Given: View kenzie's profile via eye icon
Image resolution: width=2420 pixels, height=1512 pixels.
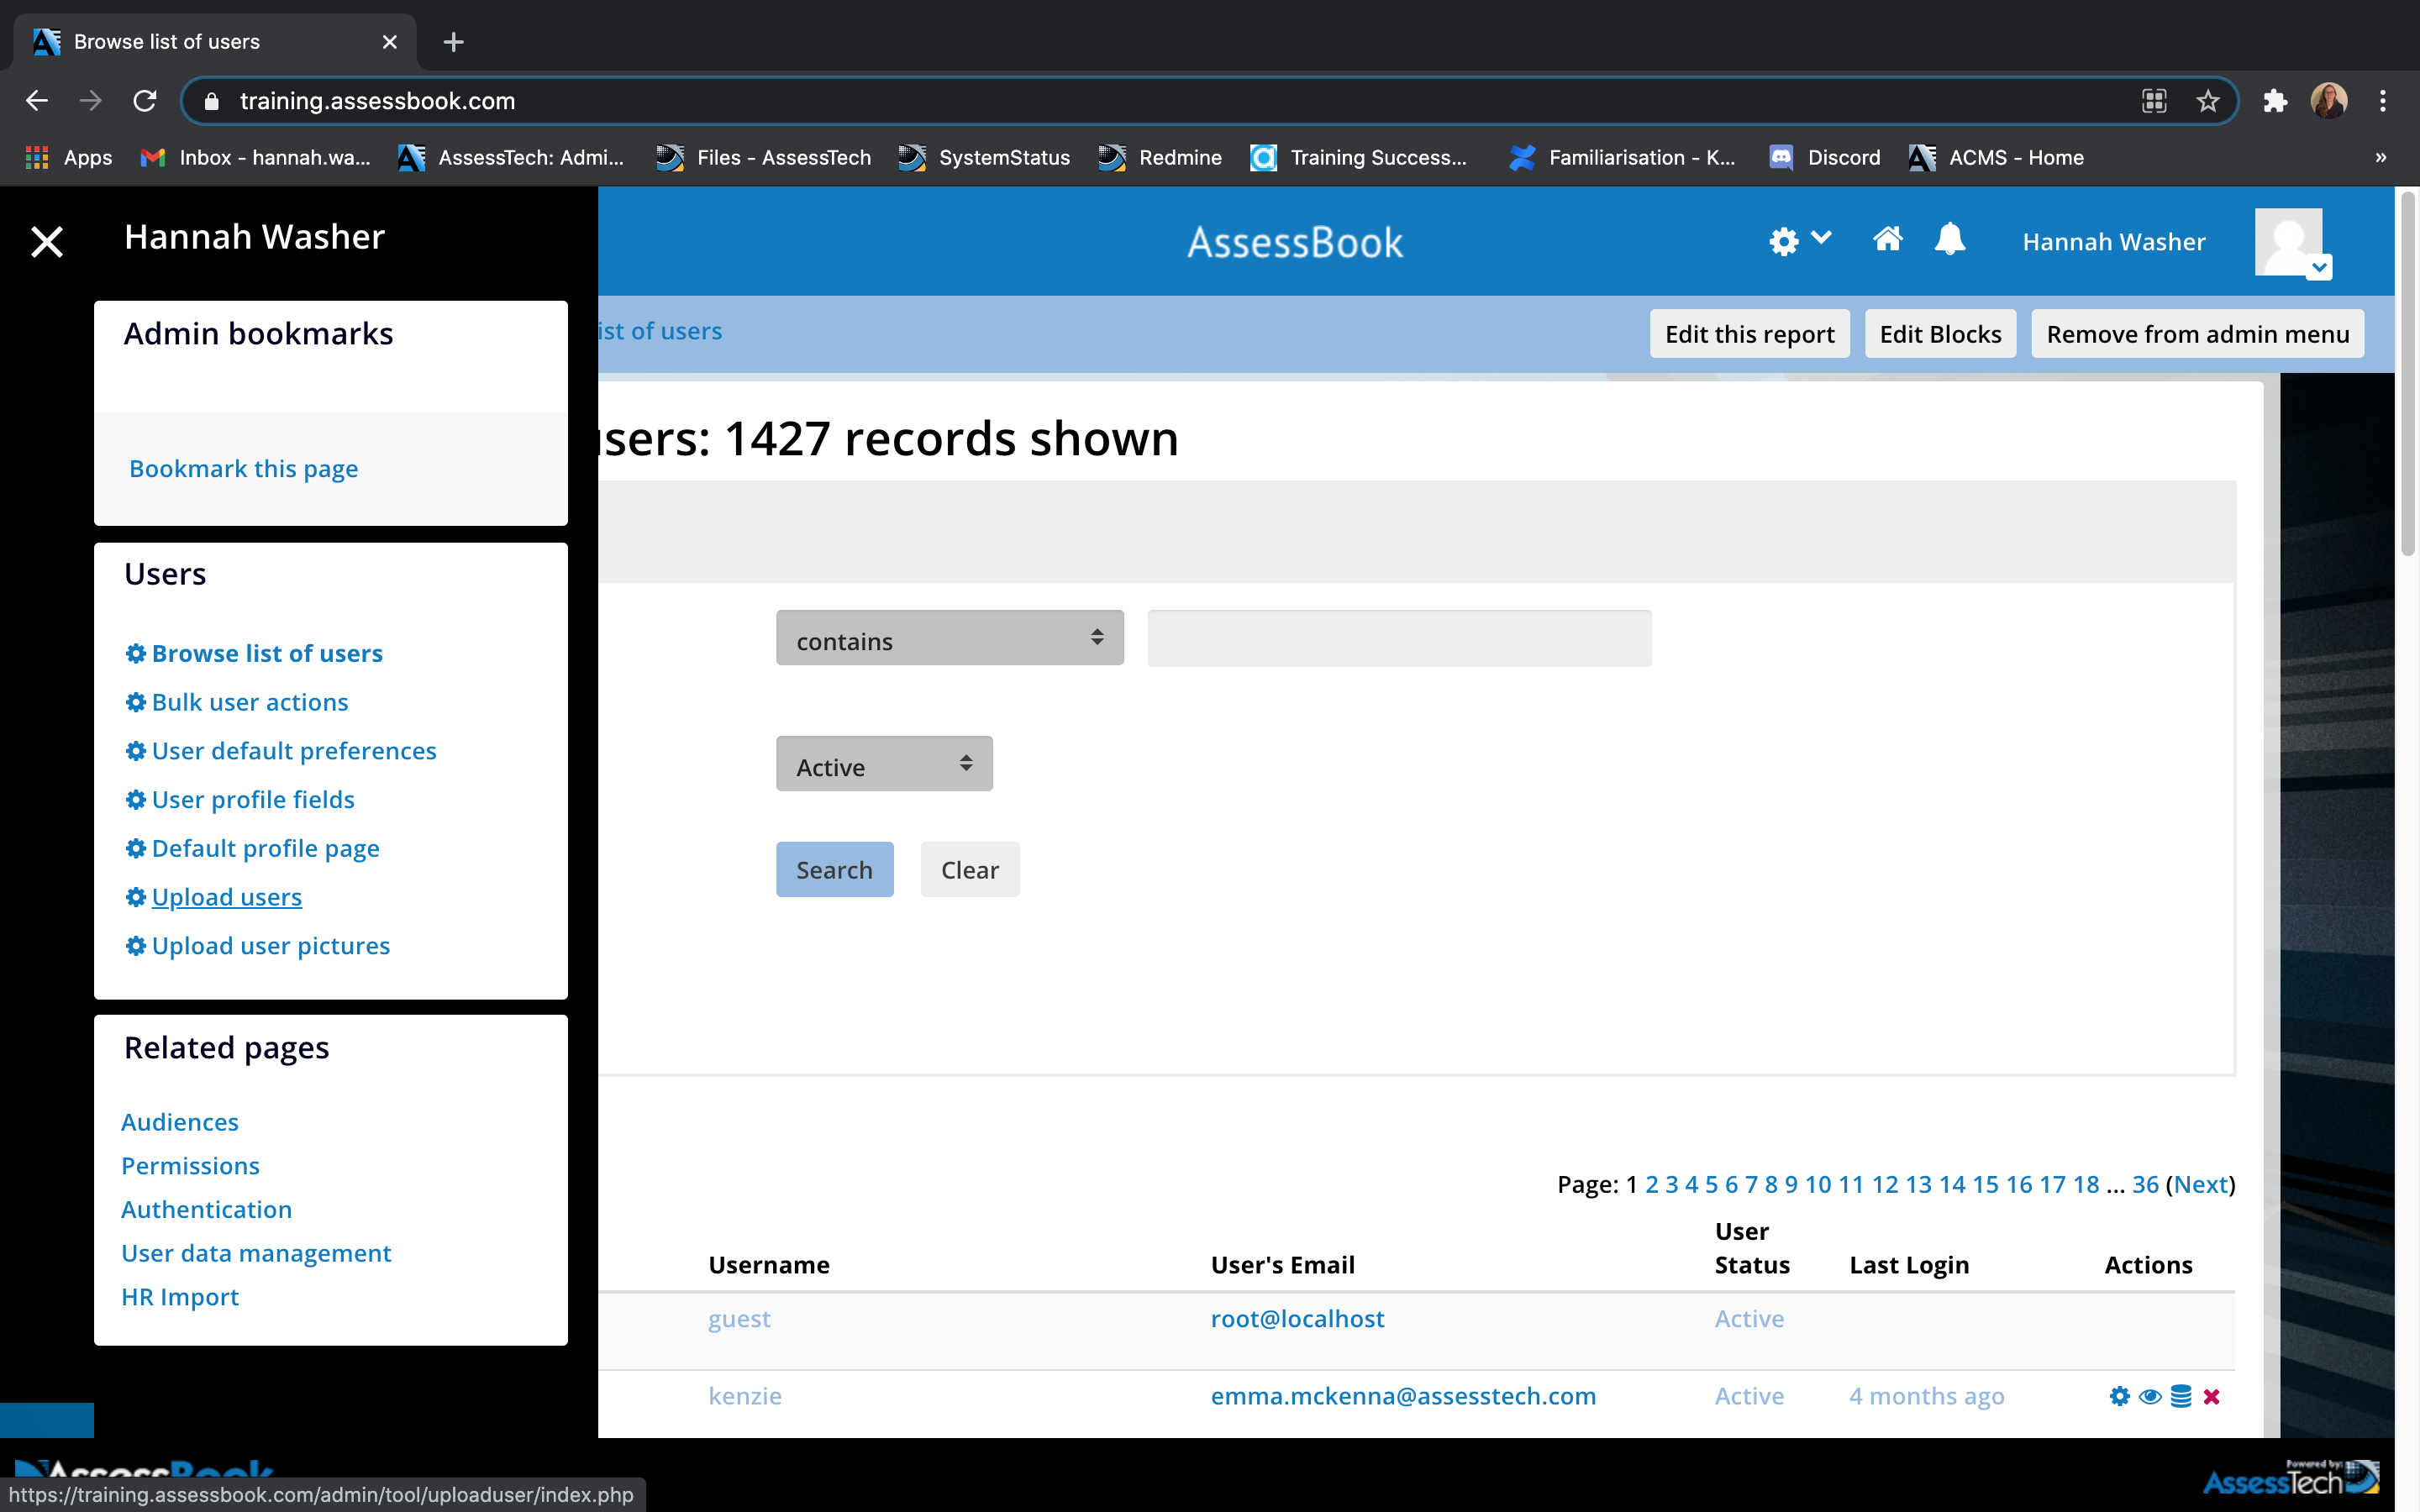Looking at the screenshot, I should (x=2150, y=1396).
